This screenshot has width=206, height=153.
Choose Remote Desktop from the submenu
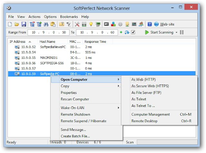pyautogui.click(x=159, y=121)
